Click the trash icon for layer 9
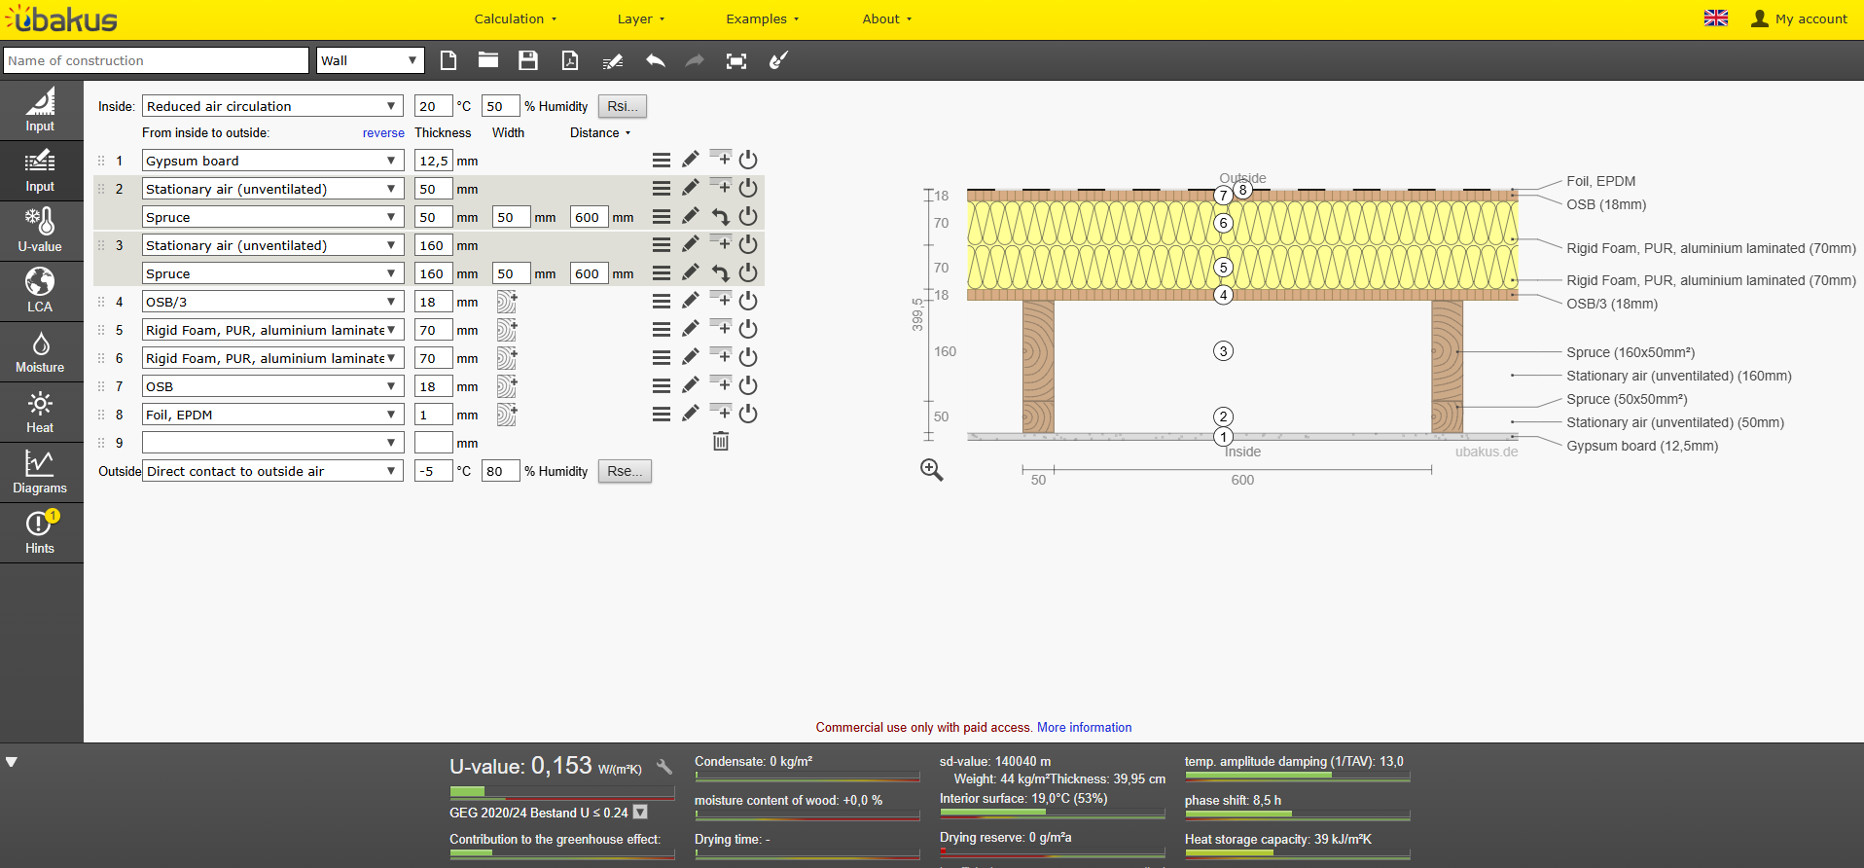The height and width of the screenshot is (868, 1864). click(x=721, y=442)
